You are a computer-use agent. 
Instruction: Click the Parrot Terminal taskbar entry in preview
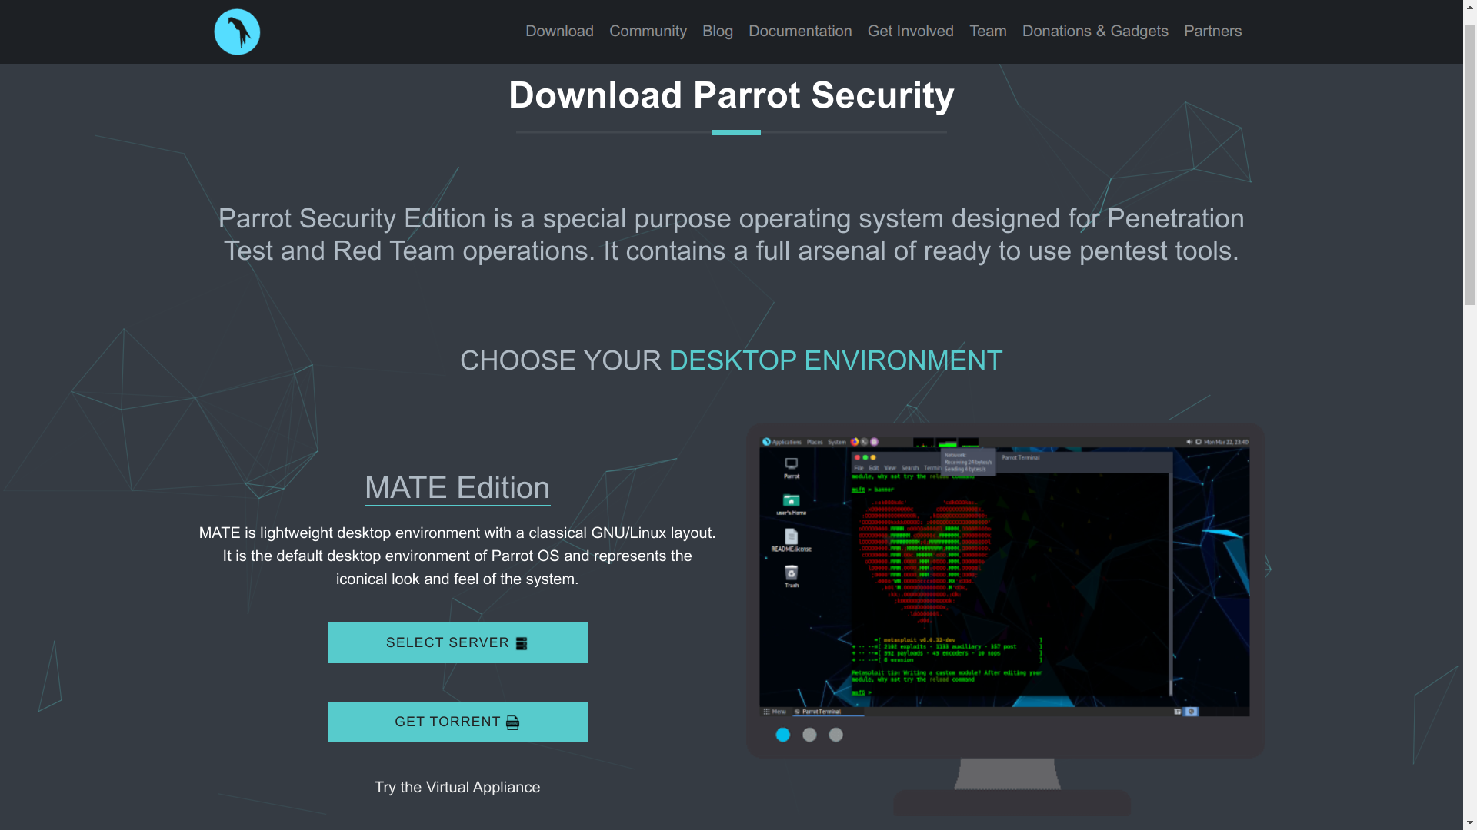822,712
